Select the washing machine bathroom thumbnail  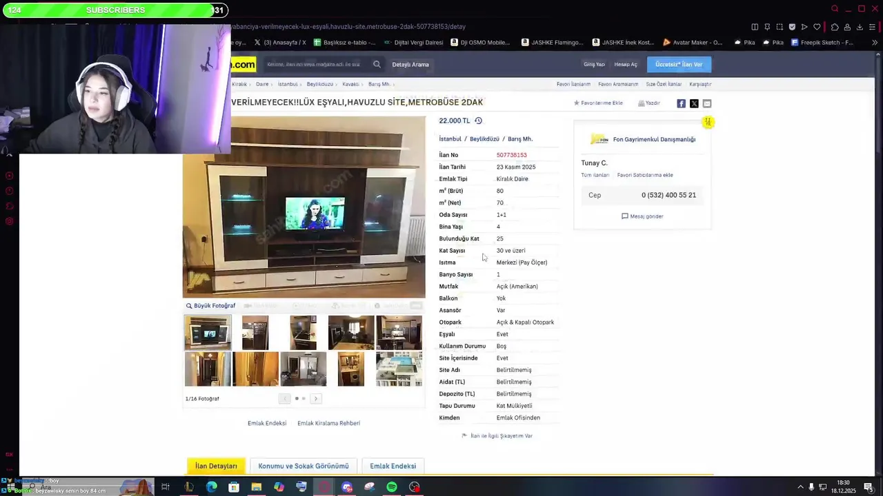coord(351,369)
